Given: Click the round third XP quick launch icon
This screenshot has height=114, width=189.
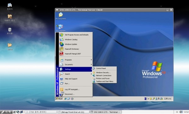Looking at the screenshot, I should [x=72, y=99].
